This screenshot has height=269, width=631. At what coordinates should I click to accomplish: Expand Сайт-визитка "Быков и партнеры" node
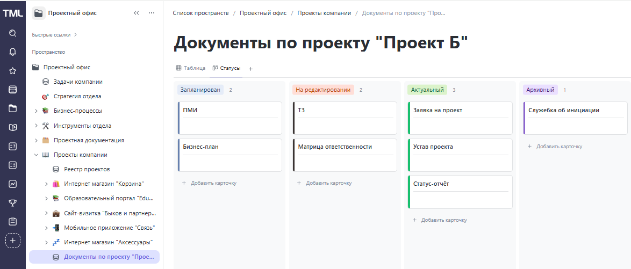click(x=46, y=214)
